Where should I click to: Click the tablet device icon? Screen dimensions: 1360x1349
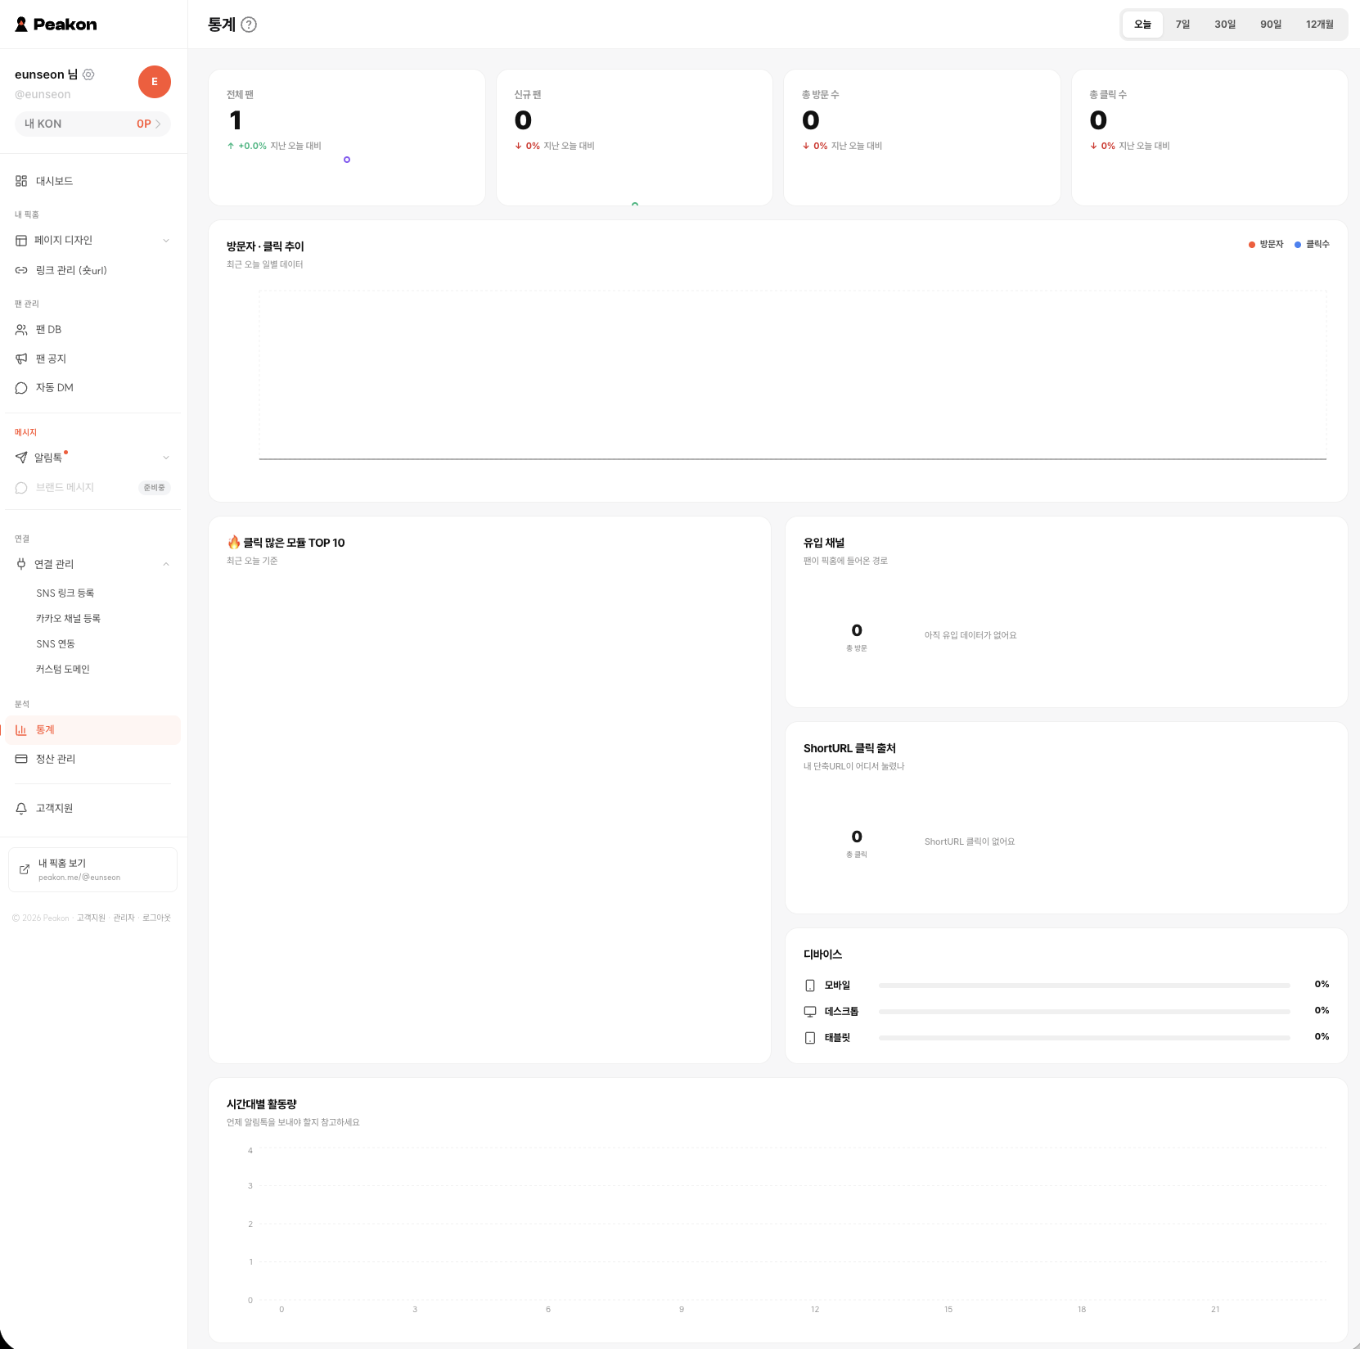(810, 1038)
